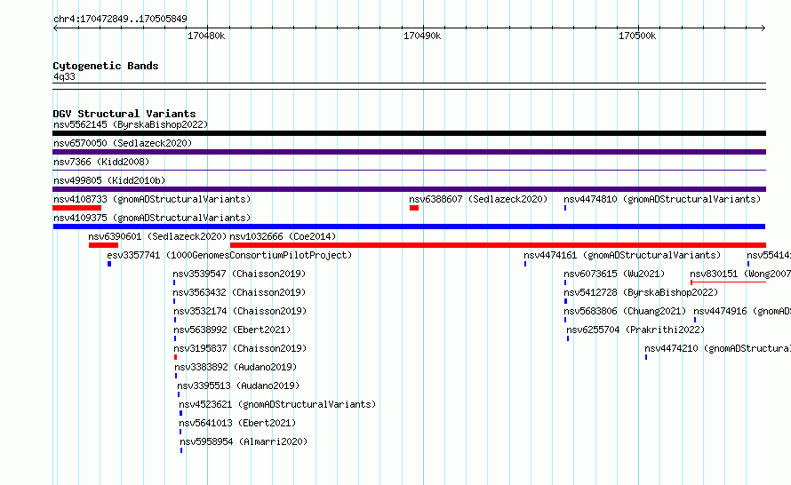Viewport: 791px width, 485px height.
Task: Click the chr4:170472849..170505849 coordinates text
Action: [x=120, y=19]
